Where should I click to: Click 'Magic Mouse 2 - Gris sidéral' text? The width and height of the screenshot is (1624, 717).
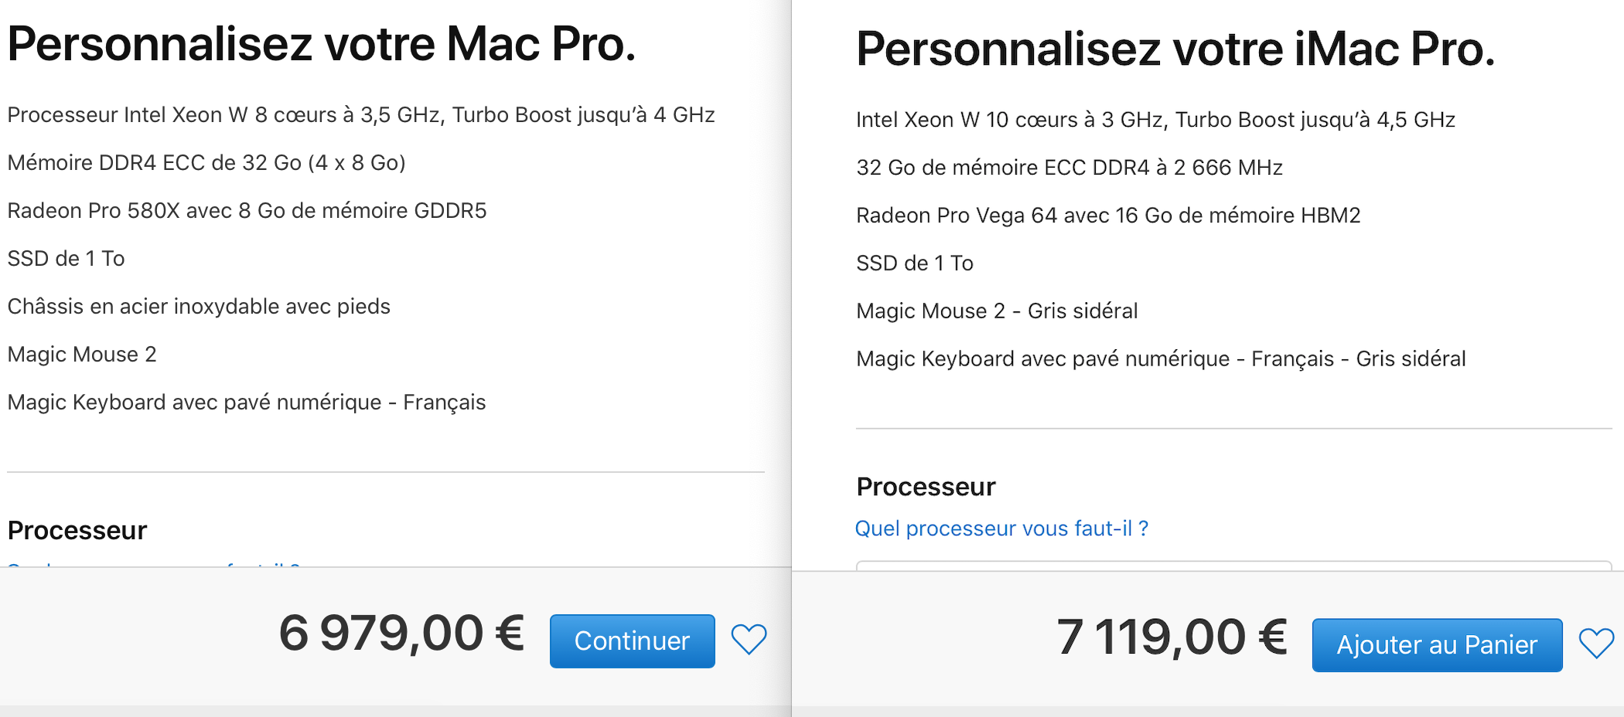[997, 311]
